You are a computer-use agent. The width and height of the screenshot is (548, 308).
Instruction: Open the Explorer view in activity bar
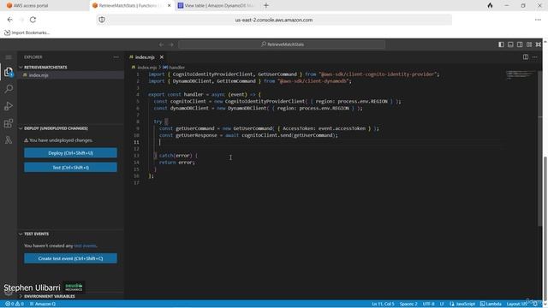click(x=9, y=72)
